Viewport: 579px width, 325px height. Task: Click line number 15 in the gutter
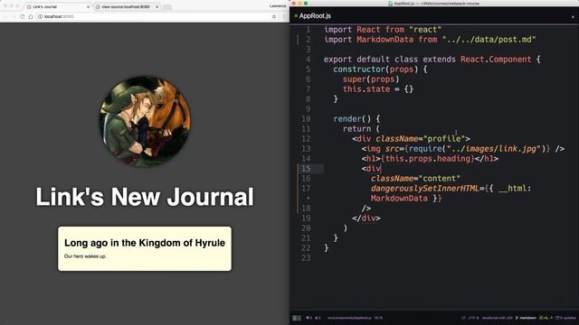click(306, 169)
